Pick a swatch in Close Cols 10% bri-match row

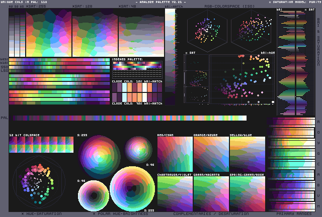(x=137, y=87)
